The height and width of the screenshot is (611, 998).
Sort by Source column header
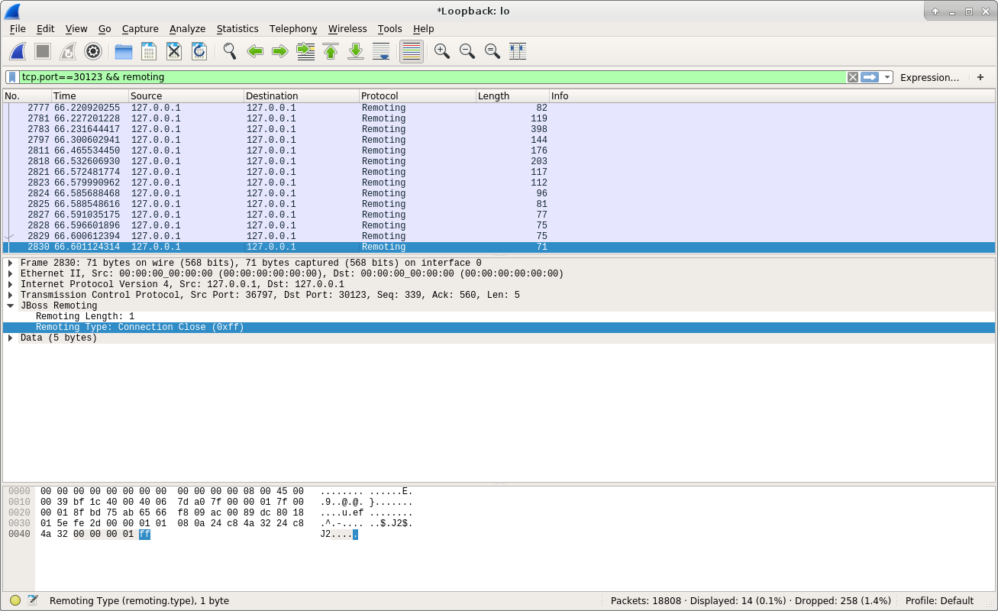click(x=186, y=96)
